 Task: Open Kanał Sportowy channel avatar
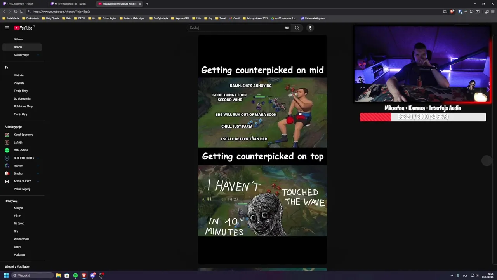[7, 135]
